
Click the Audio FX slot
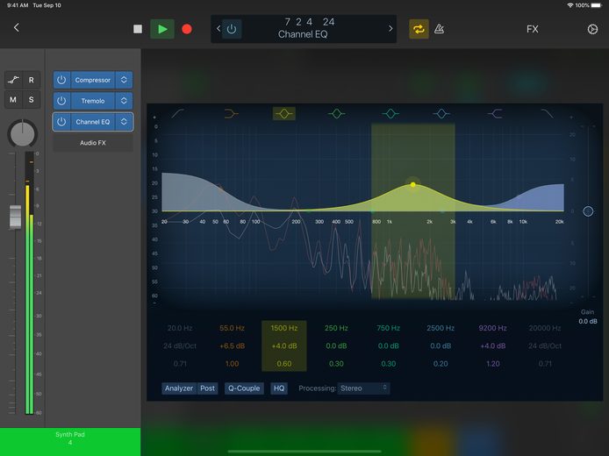click(x=93, y=143)
